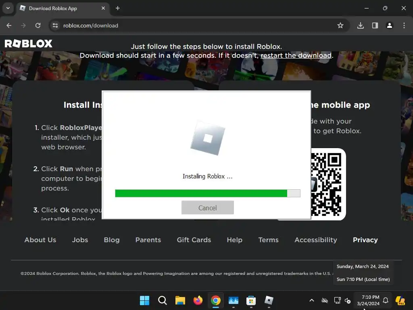The height and width of the screenshot is (310, 413).
Task: Click the green installation progress bar
Action: tap(208, 193)
